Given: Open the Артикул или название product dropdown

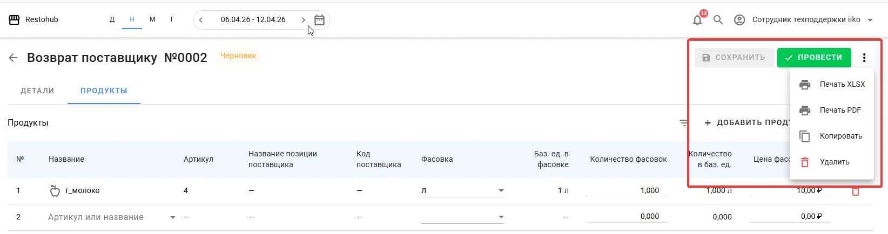Looking at the screenshot, I should tap(111, 217).
